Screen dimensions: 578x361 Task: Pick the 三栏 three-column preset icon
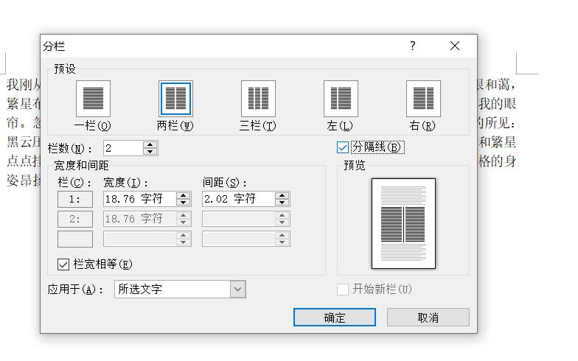point(258,99)
